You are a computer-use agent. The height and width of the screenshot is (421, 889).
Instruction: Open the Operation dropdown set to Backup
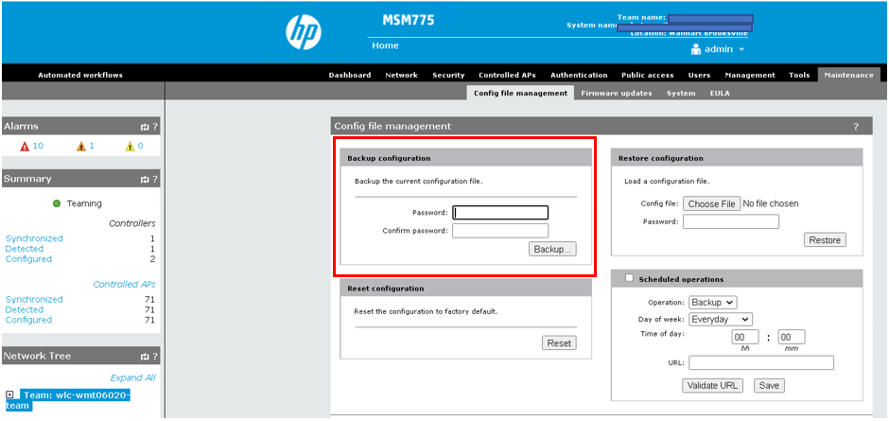[712, 303]
